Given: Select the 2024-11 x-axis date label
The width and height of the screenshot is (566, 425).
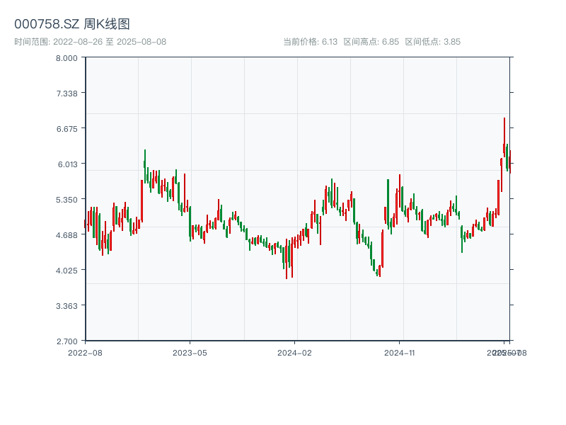Looking at the screenshot, I should (400, 352).
